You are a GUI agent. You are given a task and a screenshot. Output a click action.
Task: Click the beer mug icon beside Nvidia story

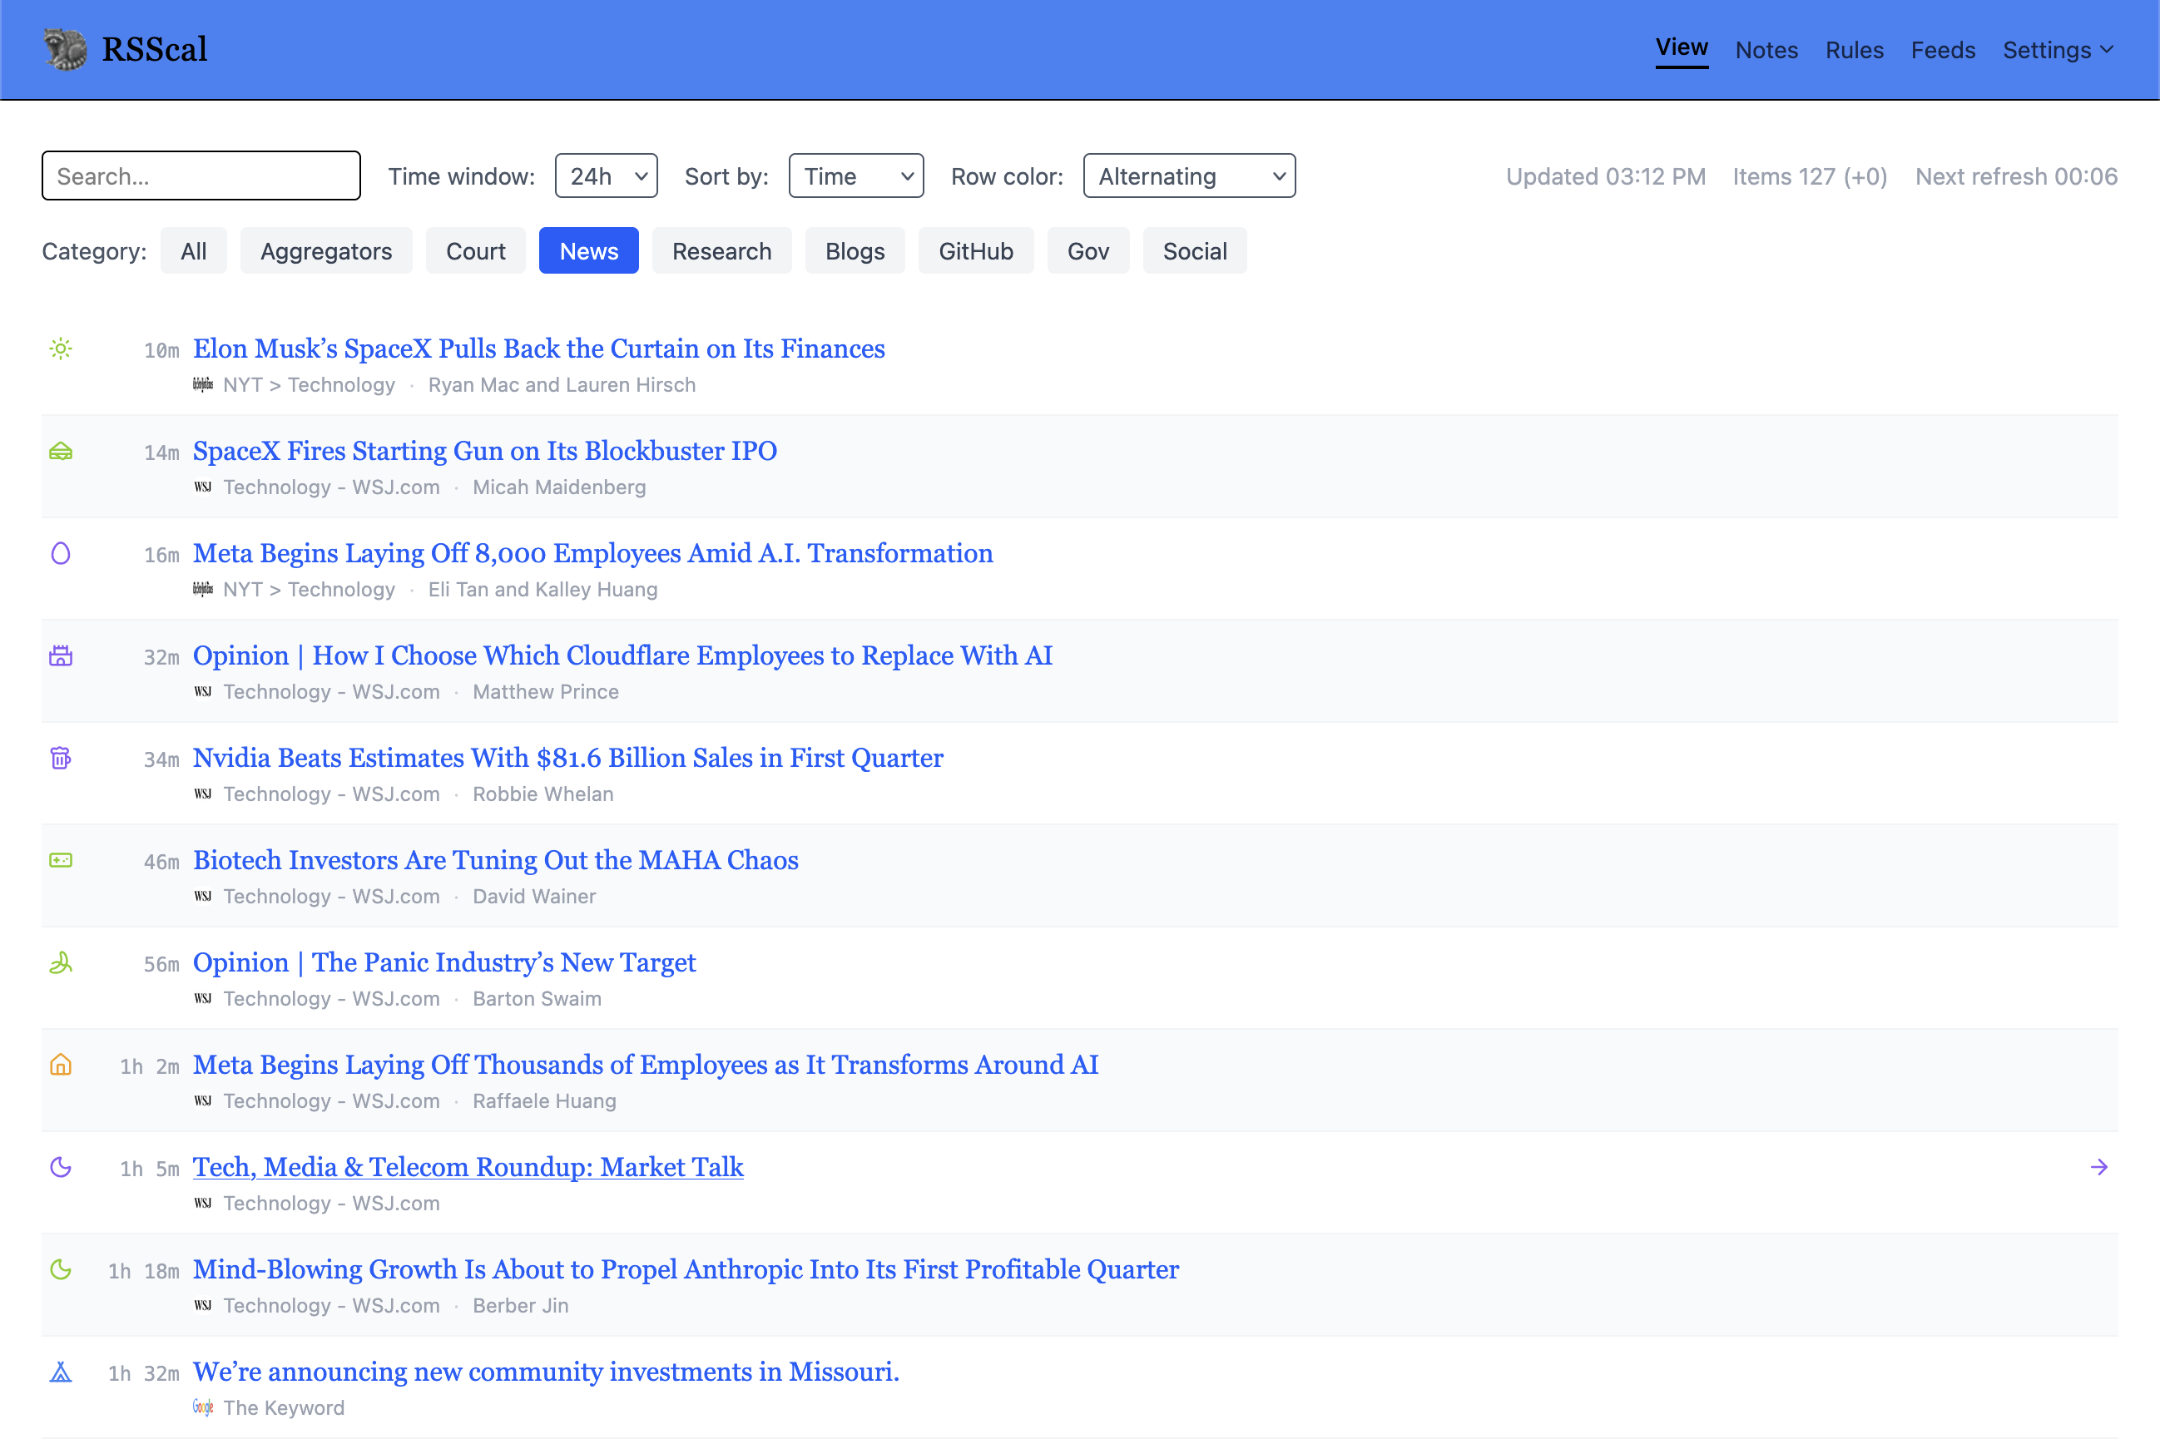tap(61, 758)
